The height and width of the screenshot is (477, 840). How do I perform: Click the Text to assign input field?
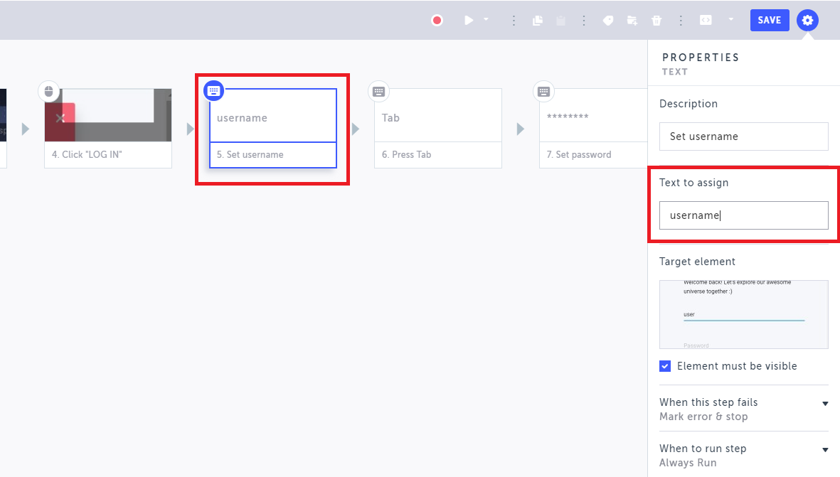[x=743, y=215]
